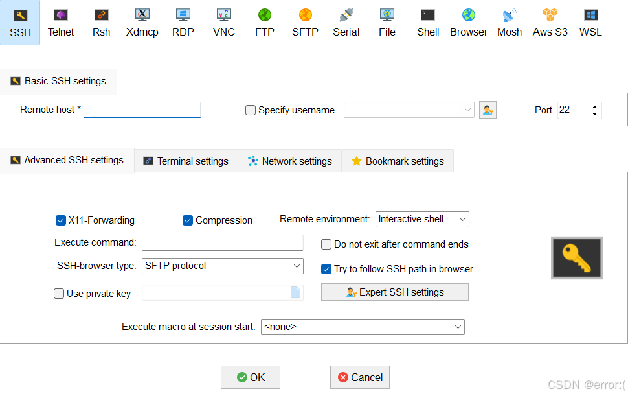The width and height of the screenshot is (628, 396).
Task: Enable the Use private key checkbox
Action: [59, 294]
